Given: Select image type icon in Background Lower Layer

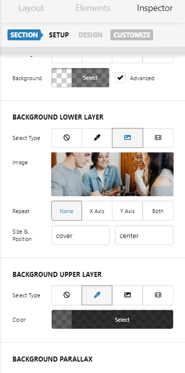Looking at the screenshot, I should [127, 138].
